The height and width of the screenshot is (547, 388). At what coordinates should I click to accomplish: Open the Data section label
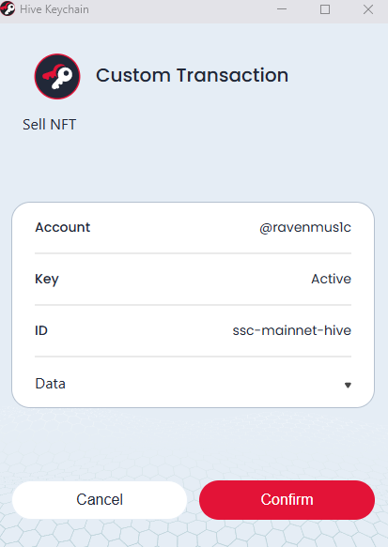coord(51,384)
